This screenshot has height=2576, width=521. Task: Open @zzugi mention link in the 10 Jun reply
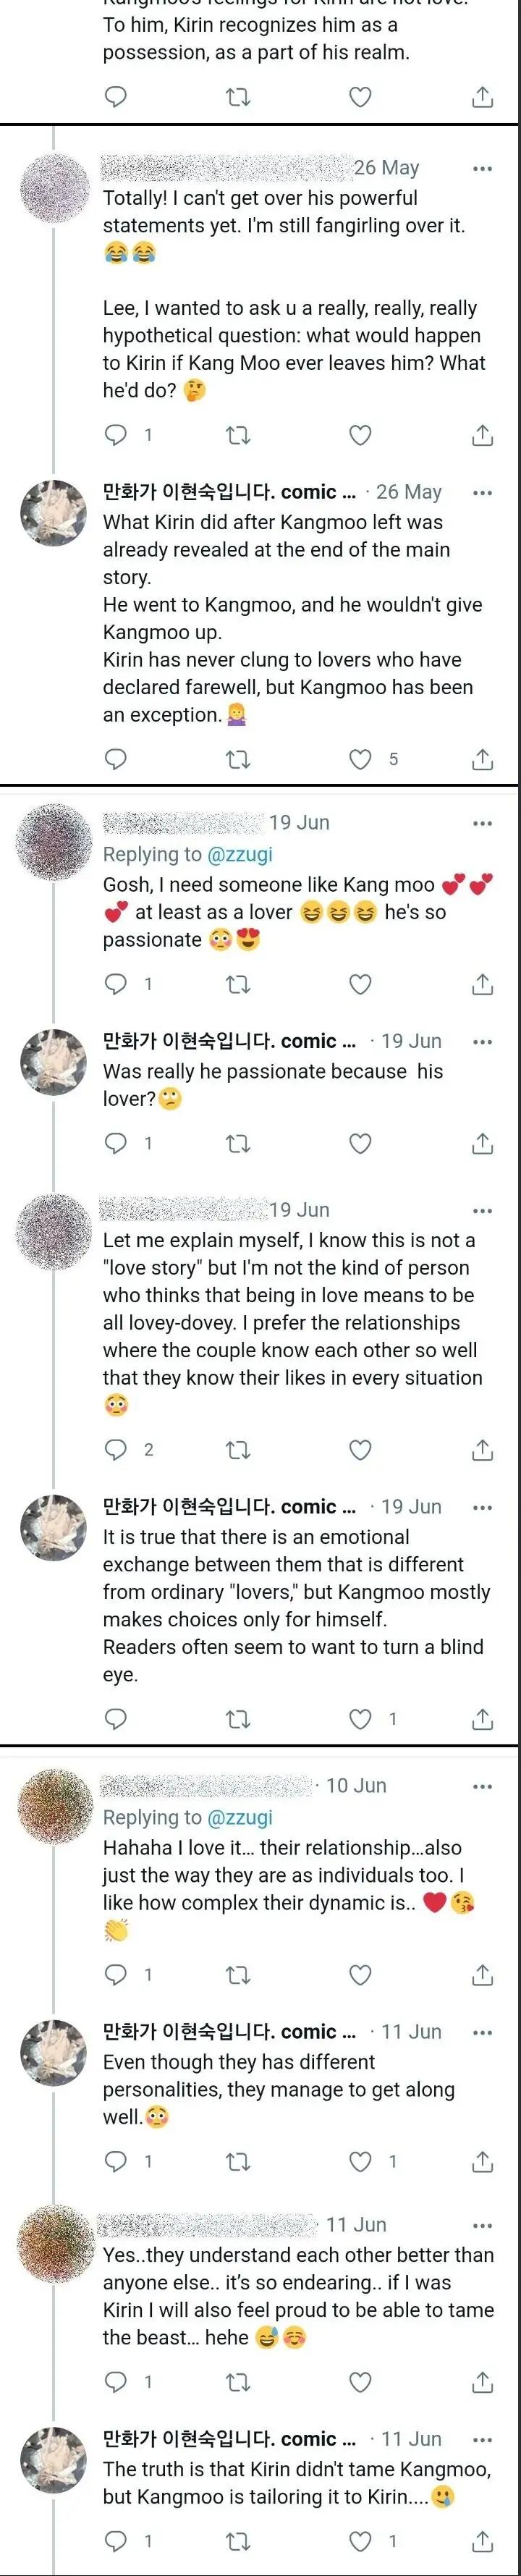(239, 1817)
